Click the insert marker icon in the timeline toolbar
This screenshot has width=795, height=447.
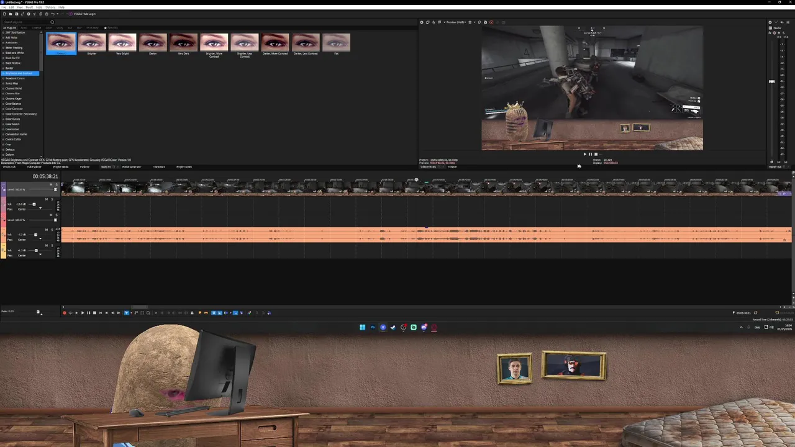point(200,313)
